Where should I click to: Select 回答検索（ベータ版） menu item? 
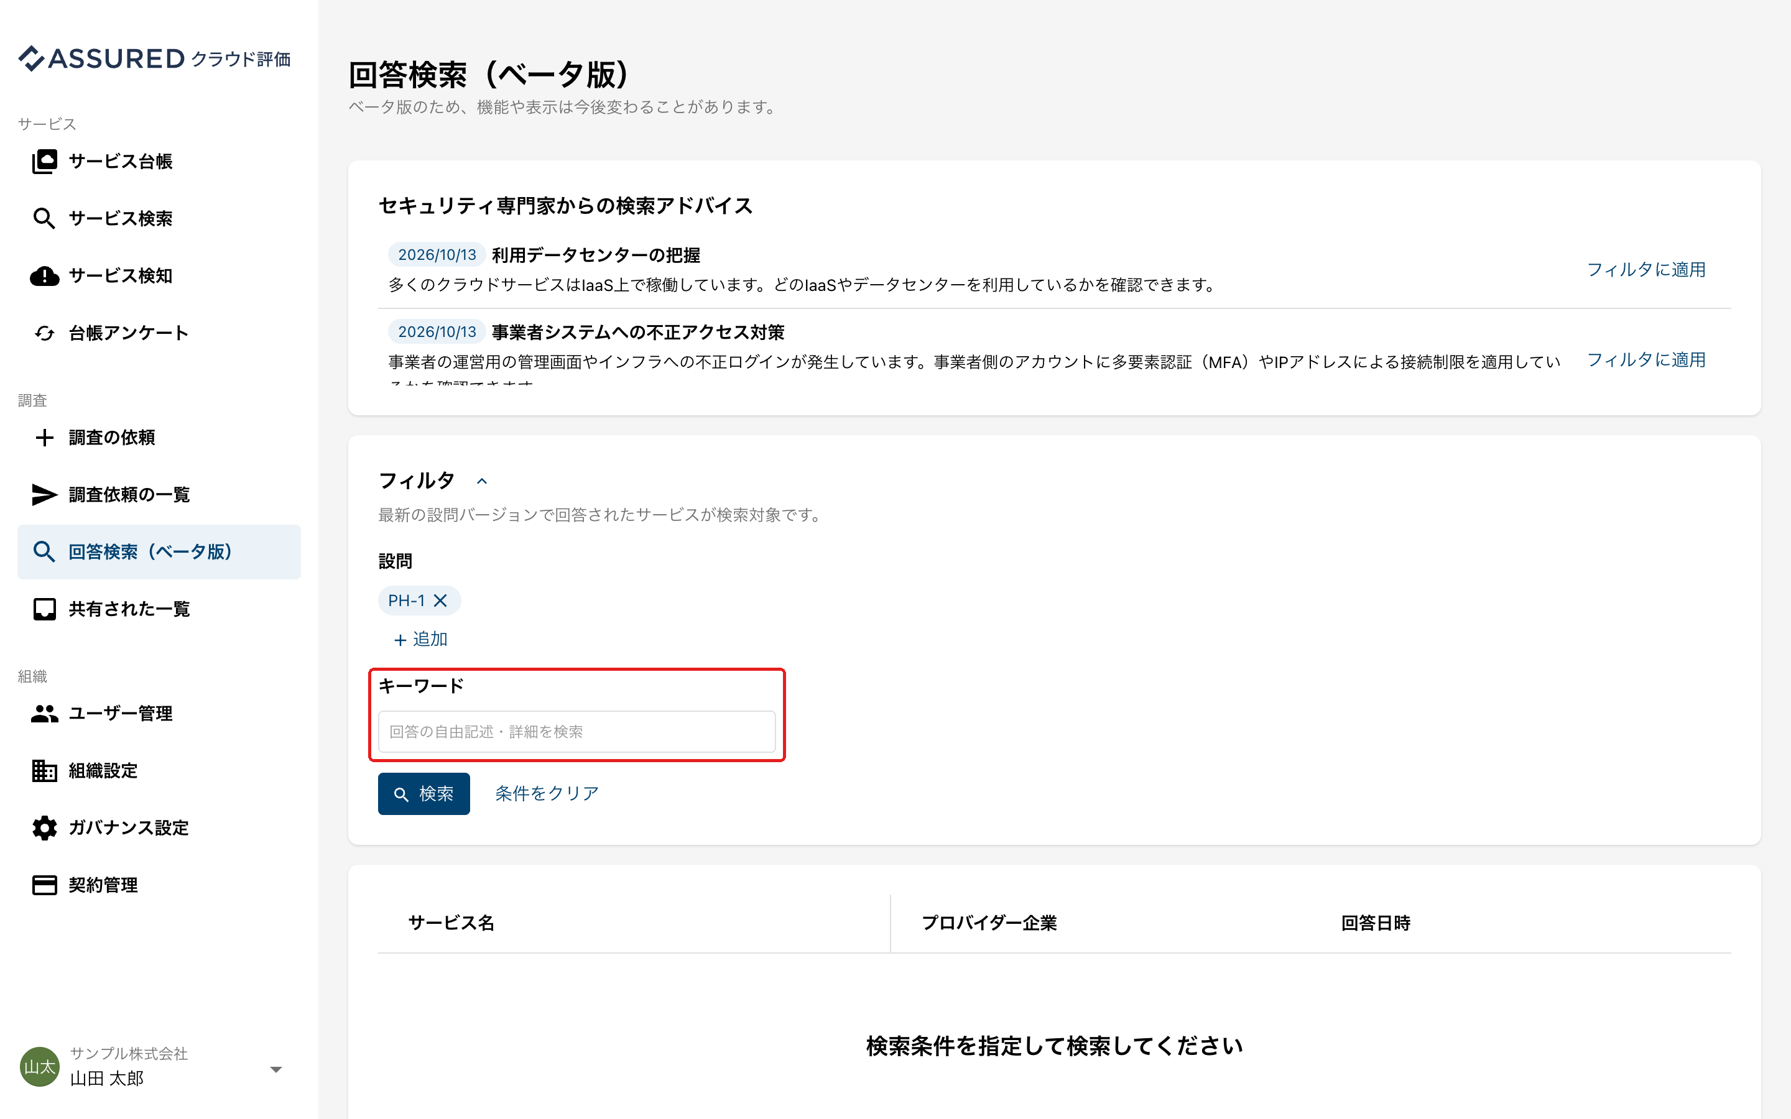[159, 552]
